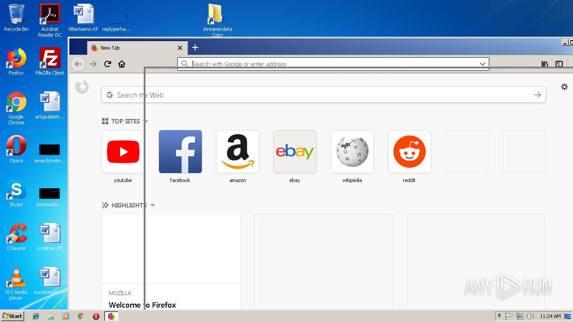This screenshot has height=322, width=573.
Task: Collapse the Highlights section chevron
Action: 153,205
